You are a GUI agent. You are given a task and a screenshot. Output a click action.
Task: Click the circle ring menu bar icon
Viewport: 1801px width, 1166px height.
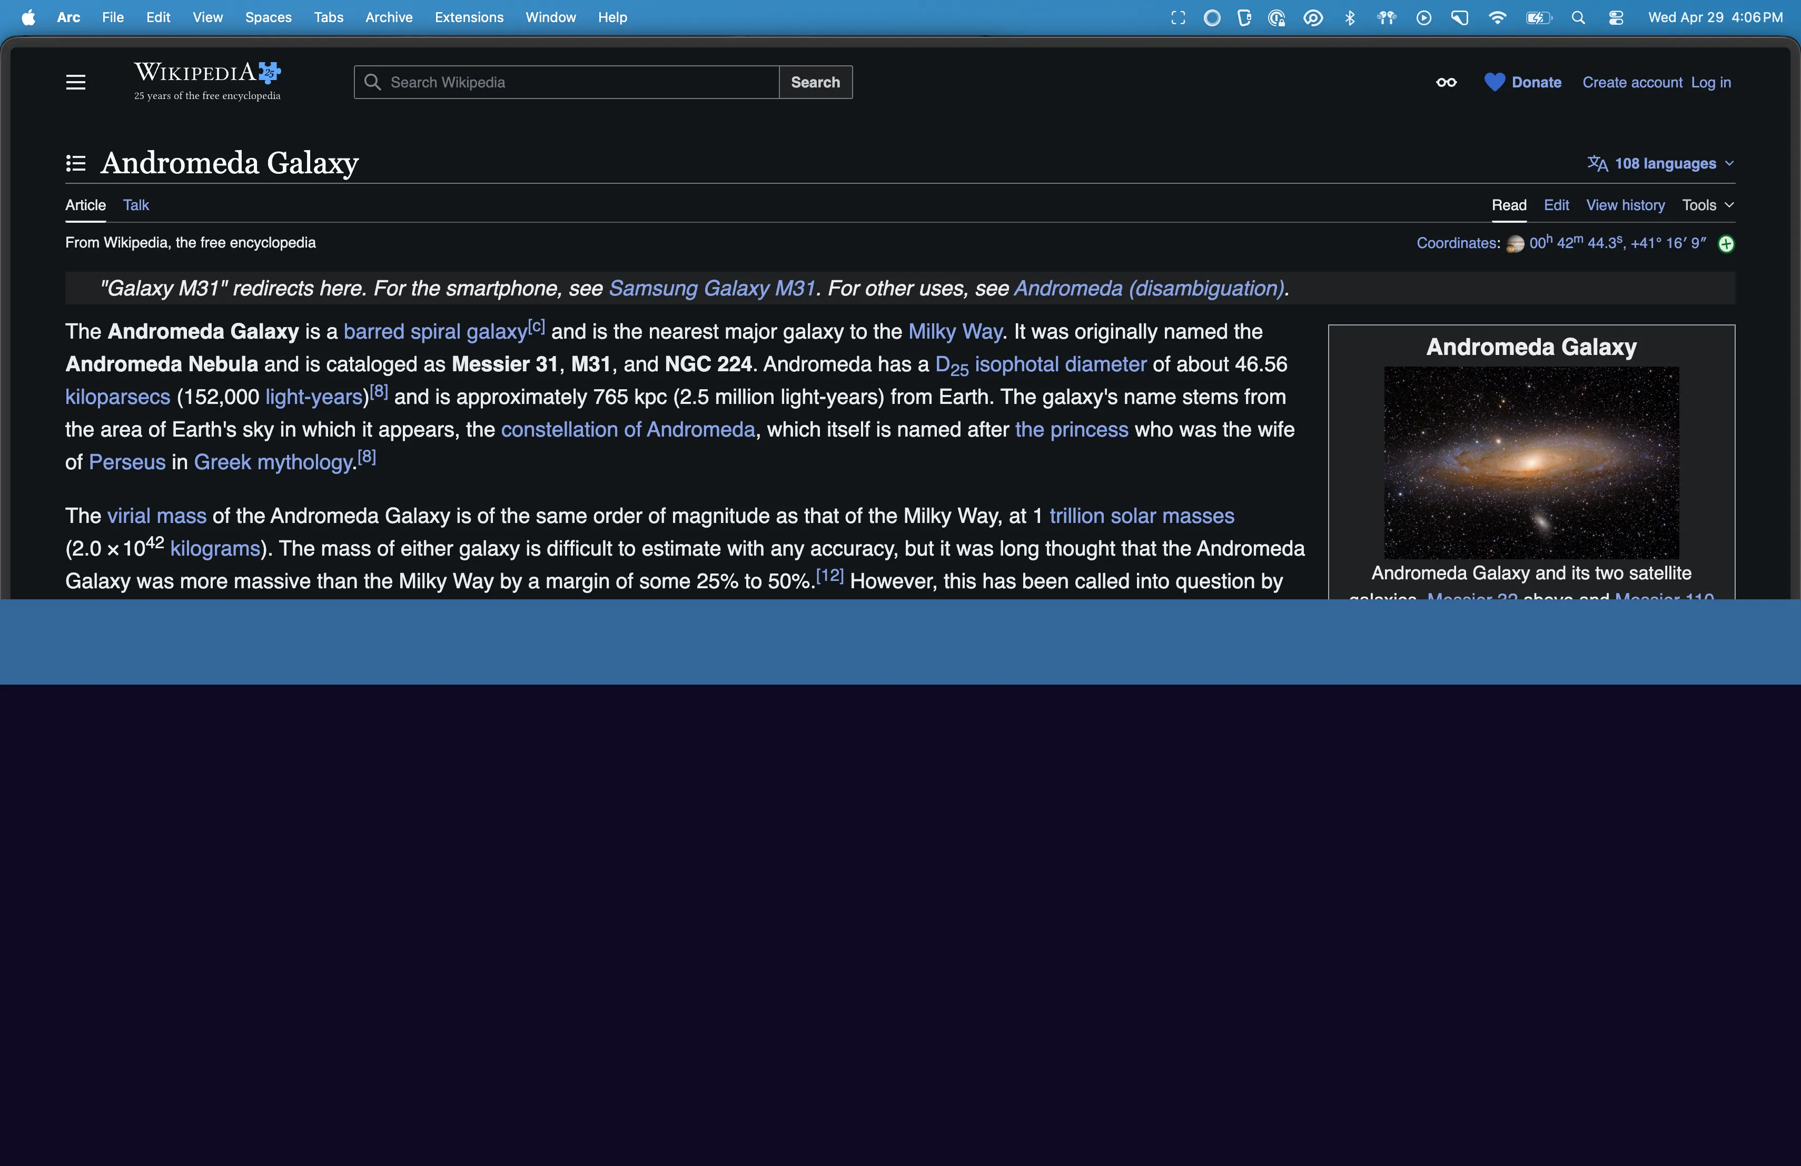pos(1212,17)
